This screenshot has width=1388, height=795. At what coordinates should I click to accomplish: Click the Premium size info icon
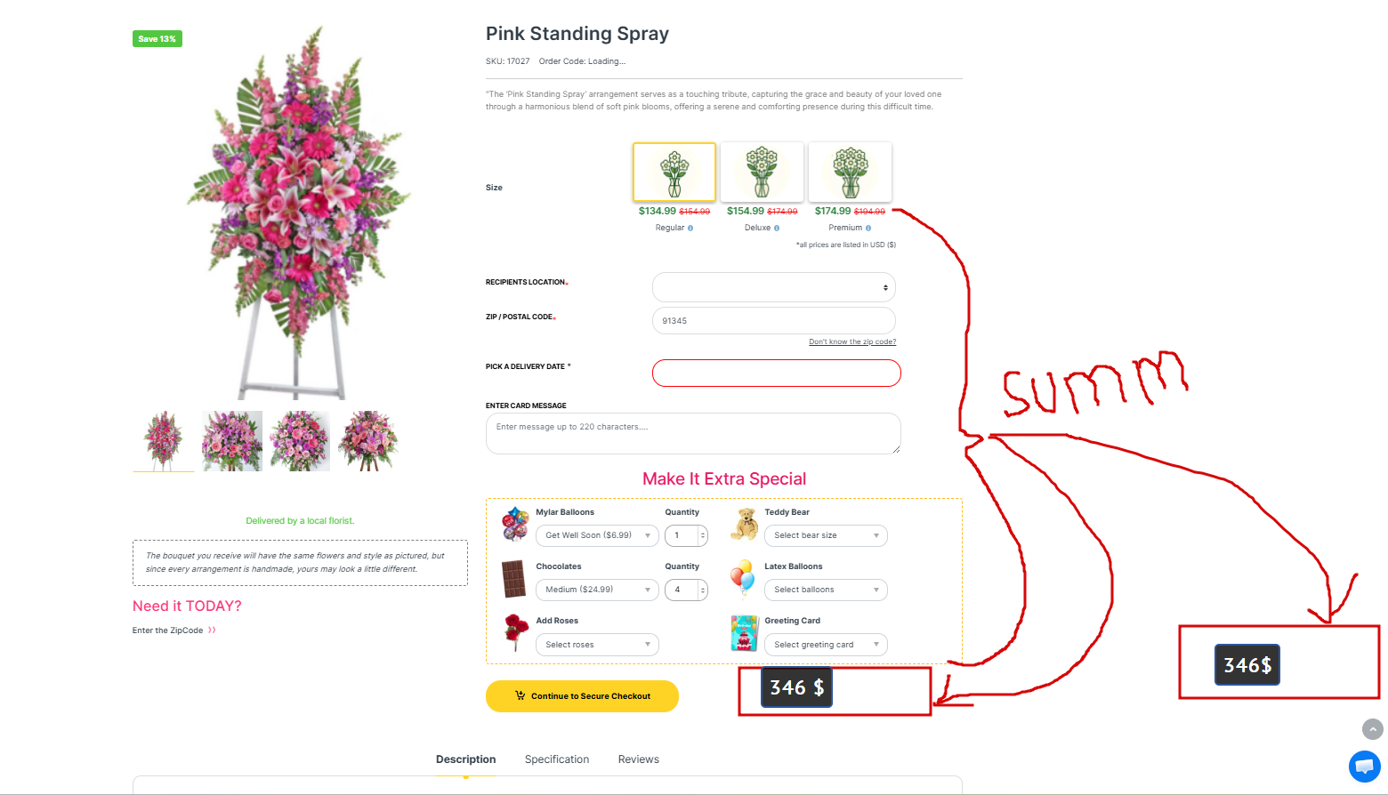click(868, 229)
